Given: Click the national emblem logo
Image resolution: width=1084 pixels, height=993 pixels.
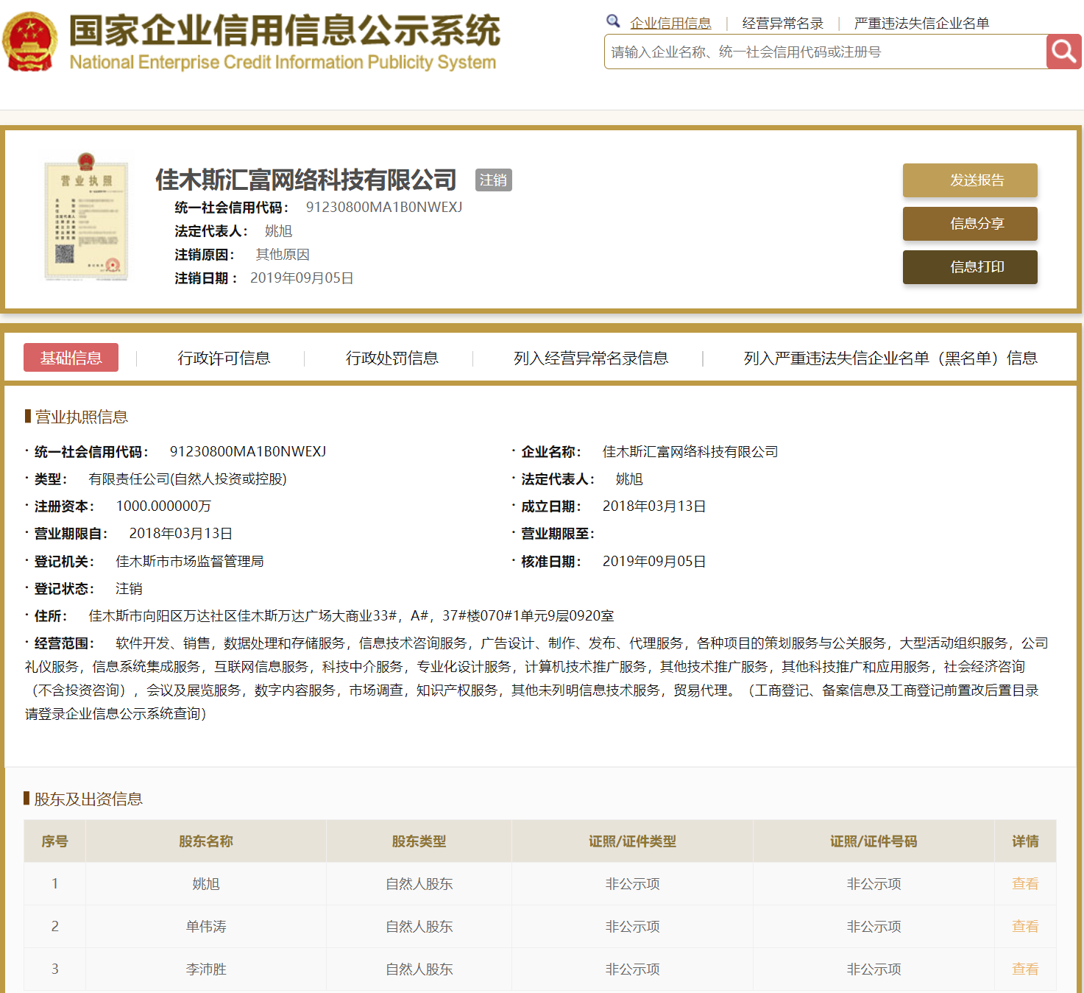Looking at the screenshot, I should [x=29, y=42].
